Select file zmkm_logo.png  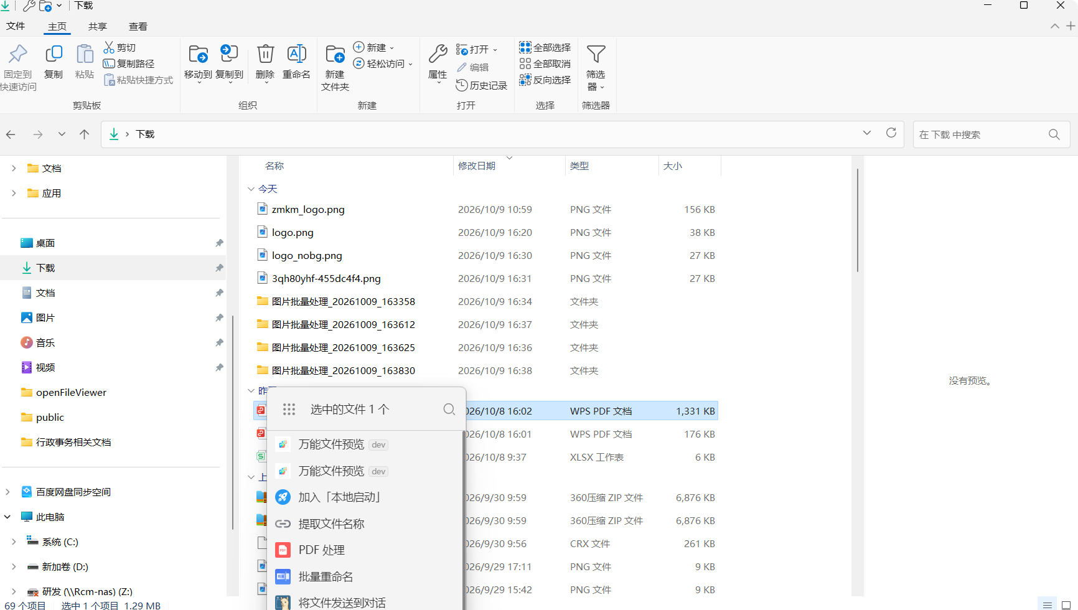pos(308,210)
